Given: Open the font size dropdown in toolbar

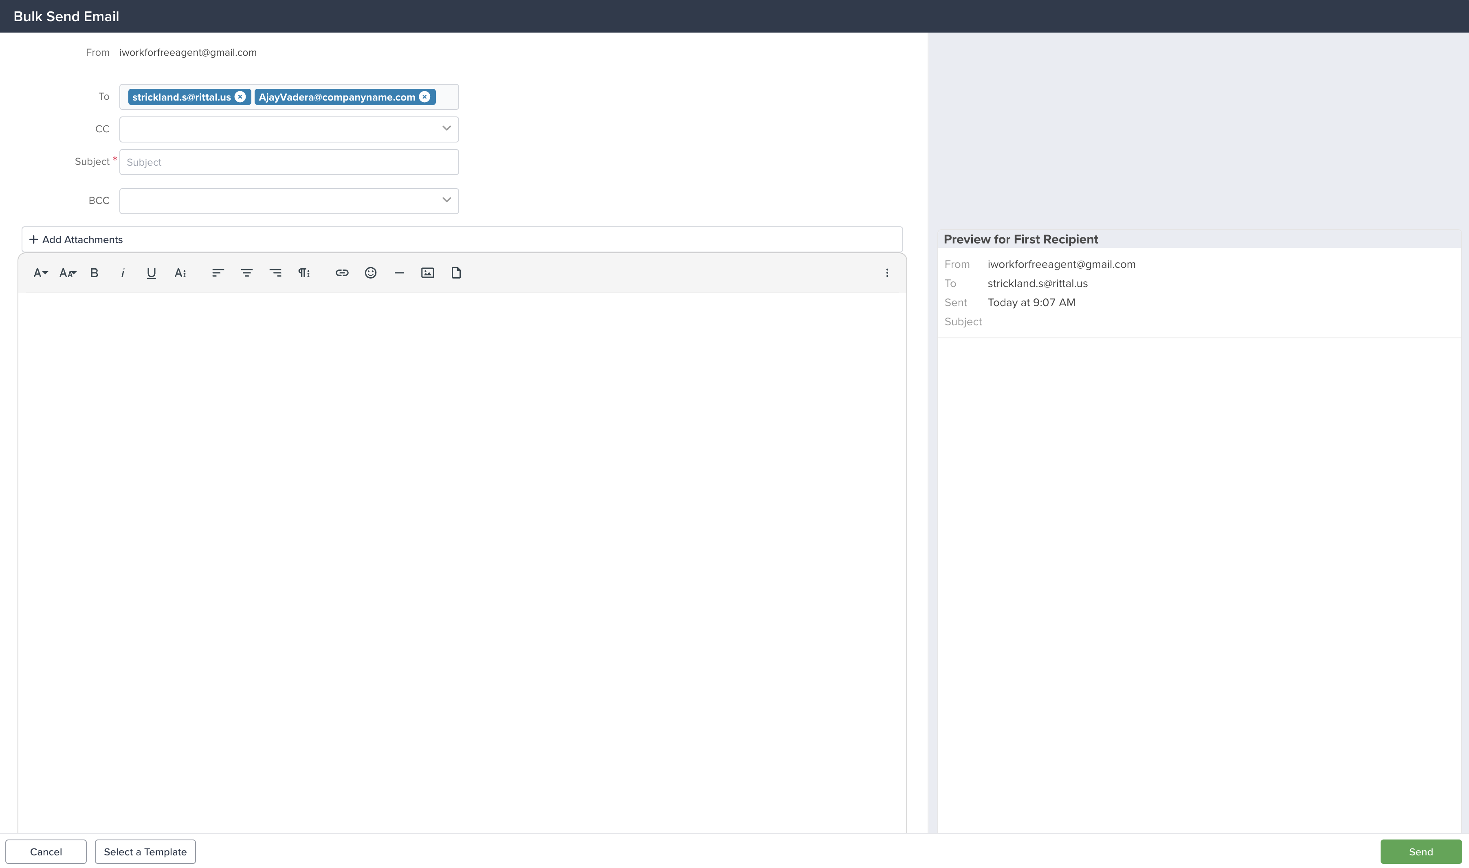Looking at the screenshot, I should [x=68, y=273].
